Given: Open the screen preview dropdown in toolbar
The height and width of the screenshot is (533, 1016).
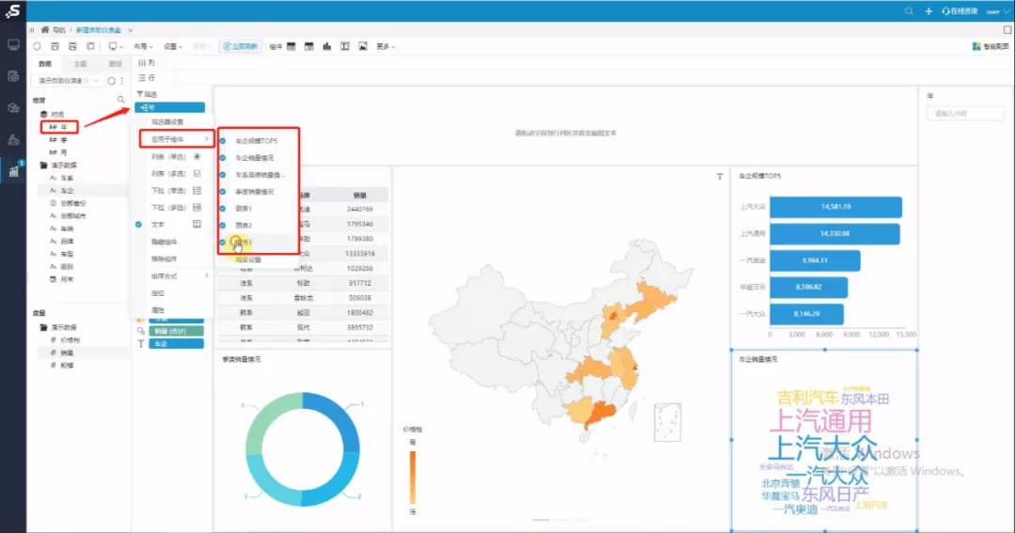Looking at the screenshot, I should point(115,47).
